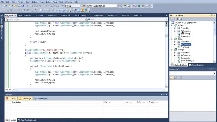Viewport: 217px width, 122px height.
Task: Switch to the Team Explorer tab
Action: [197, 65]
